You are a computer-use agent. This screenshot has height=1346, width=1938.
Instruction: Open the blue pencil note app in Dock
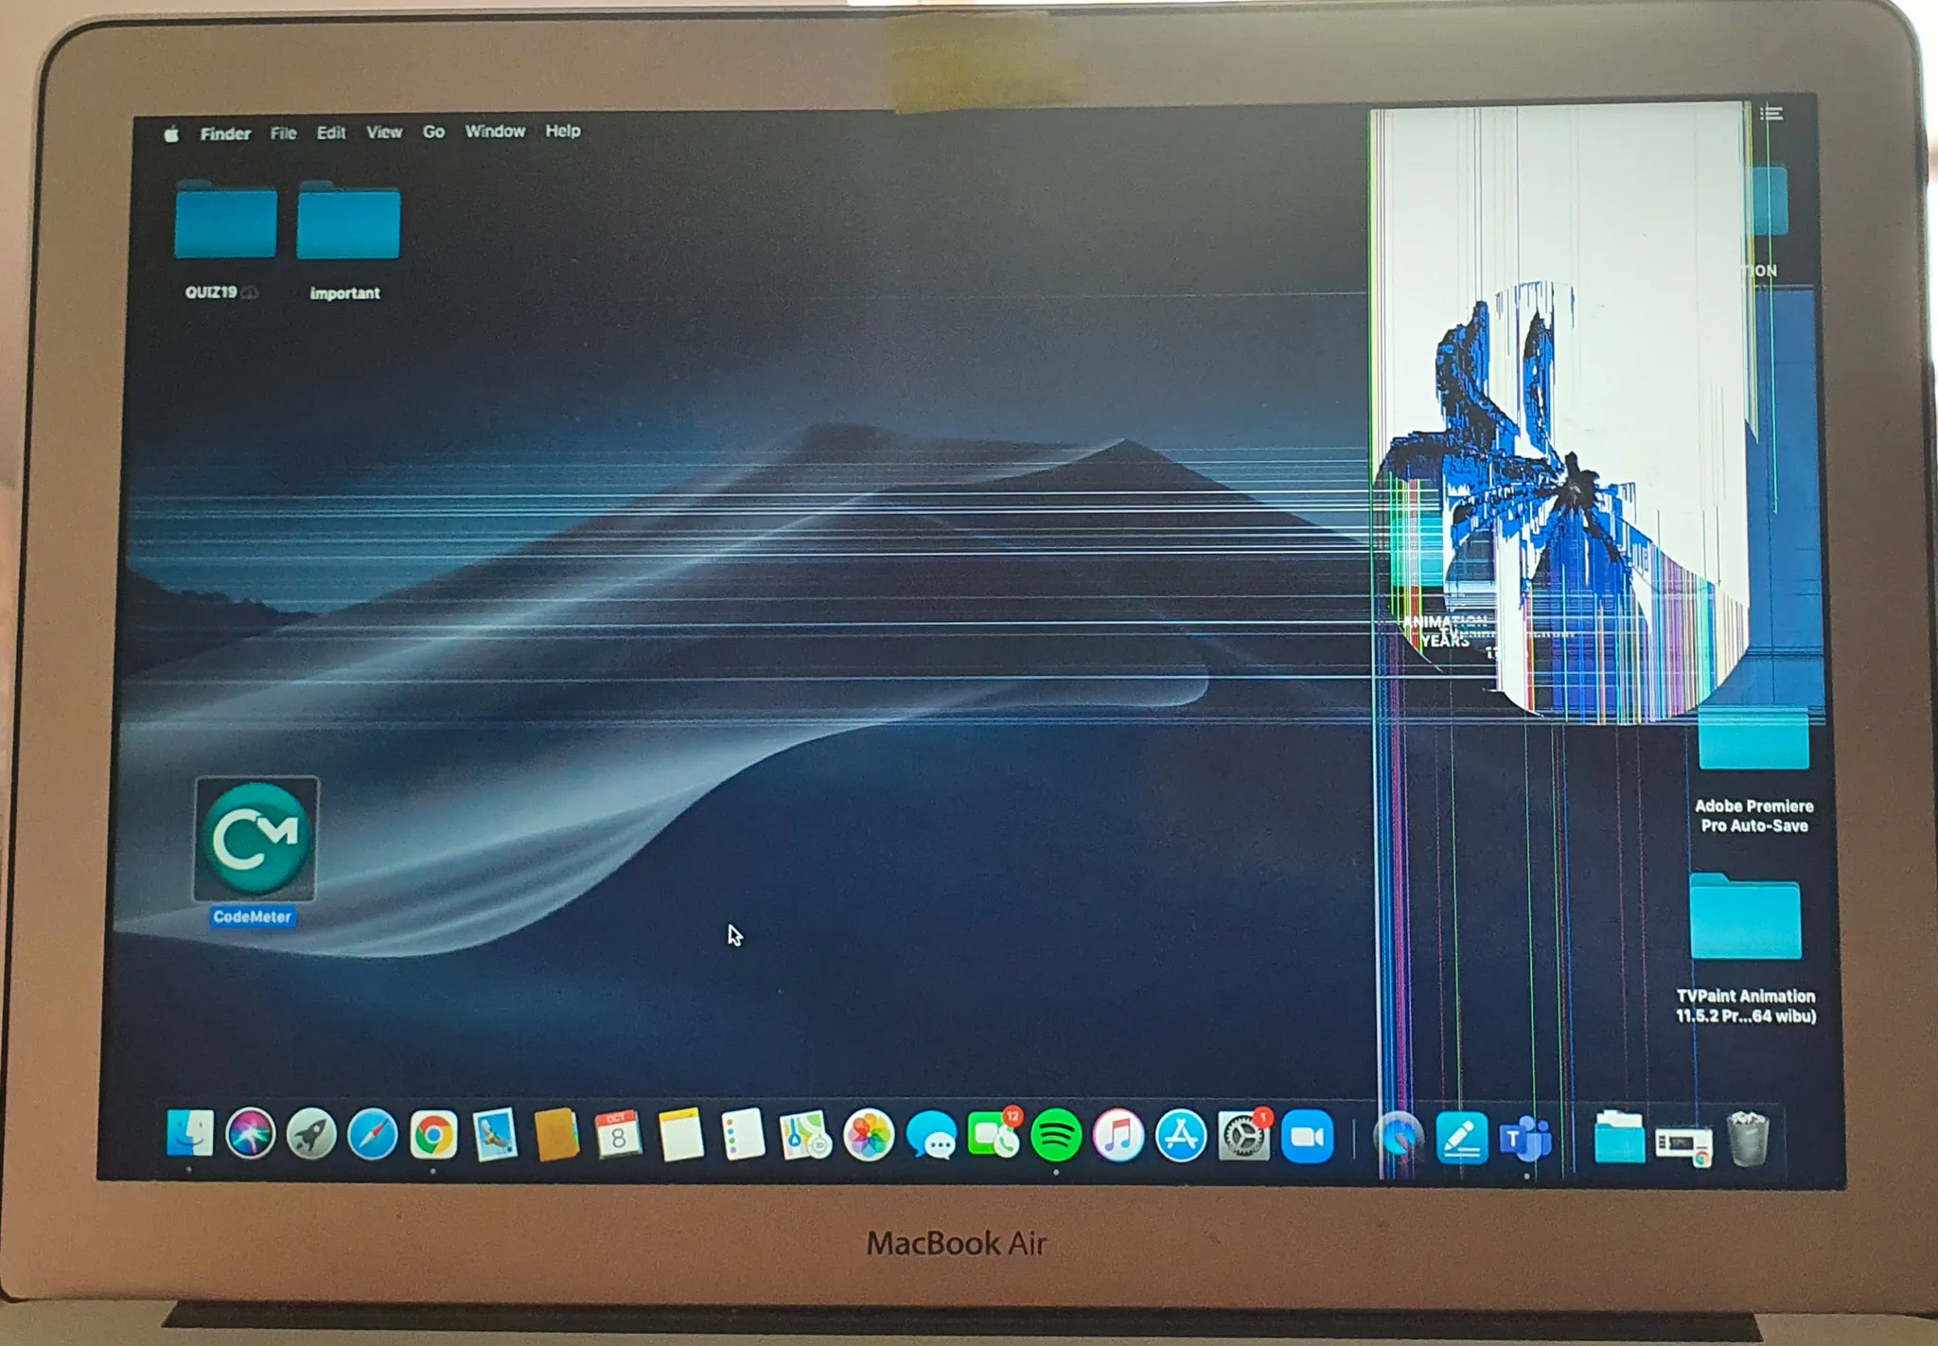coord(1462,1138)
